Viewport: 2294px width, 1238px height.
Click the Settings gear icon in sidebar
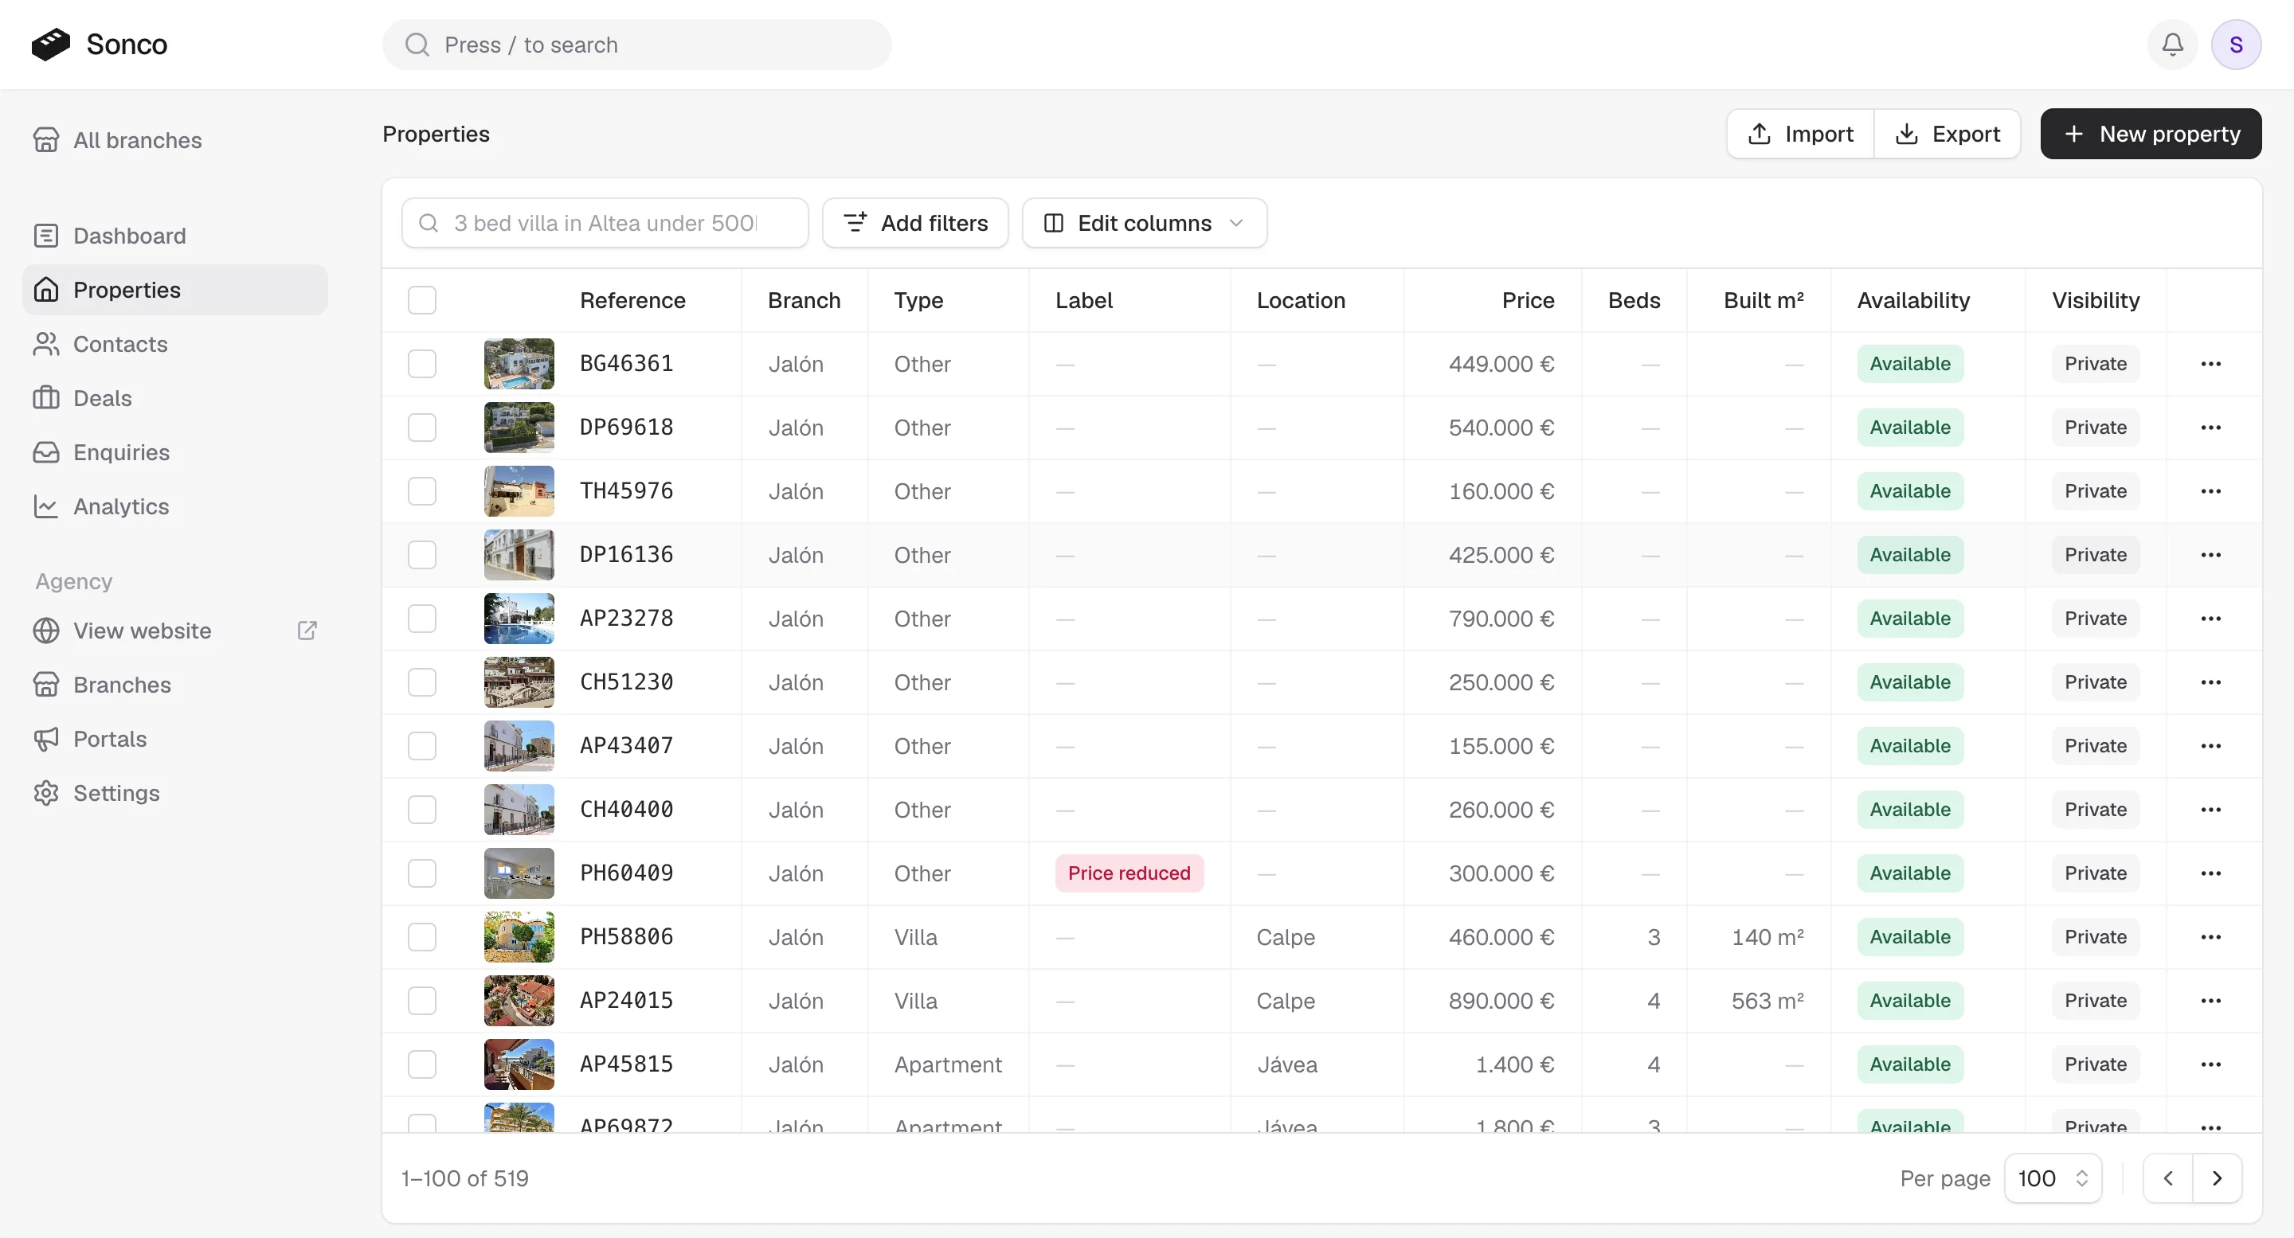point(46,793)
